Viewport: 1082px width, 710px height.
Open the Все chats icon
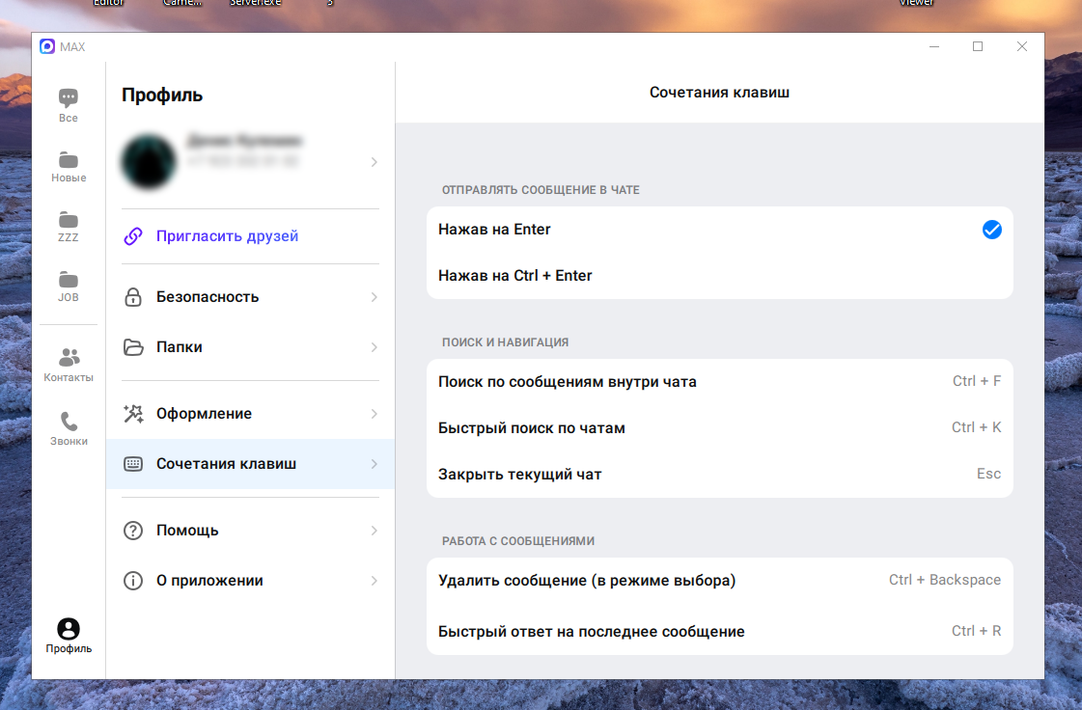coord(68,97)
